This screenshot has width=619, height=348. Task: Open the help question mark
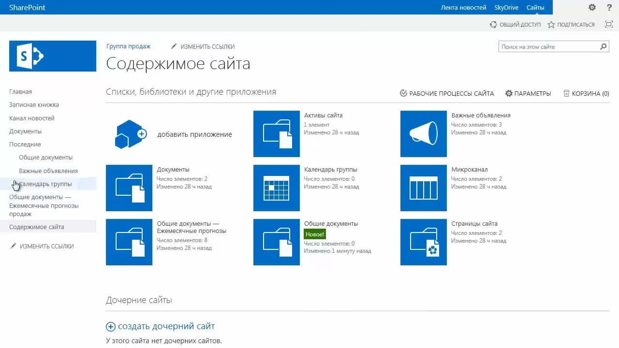pos(609,7)
